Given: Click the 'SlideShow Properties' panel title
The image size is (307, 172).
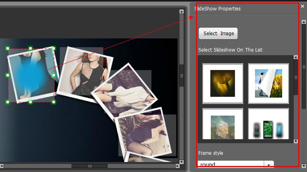Looking at the screenshot, I should [217, 9].
